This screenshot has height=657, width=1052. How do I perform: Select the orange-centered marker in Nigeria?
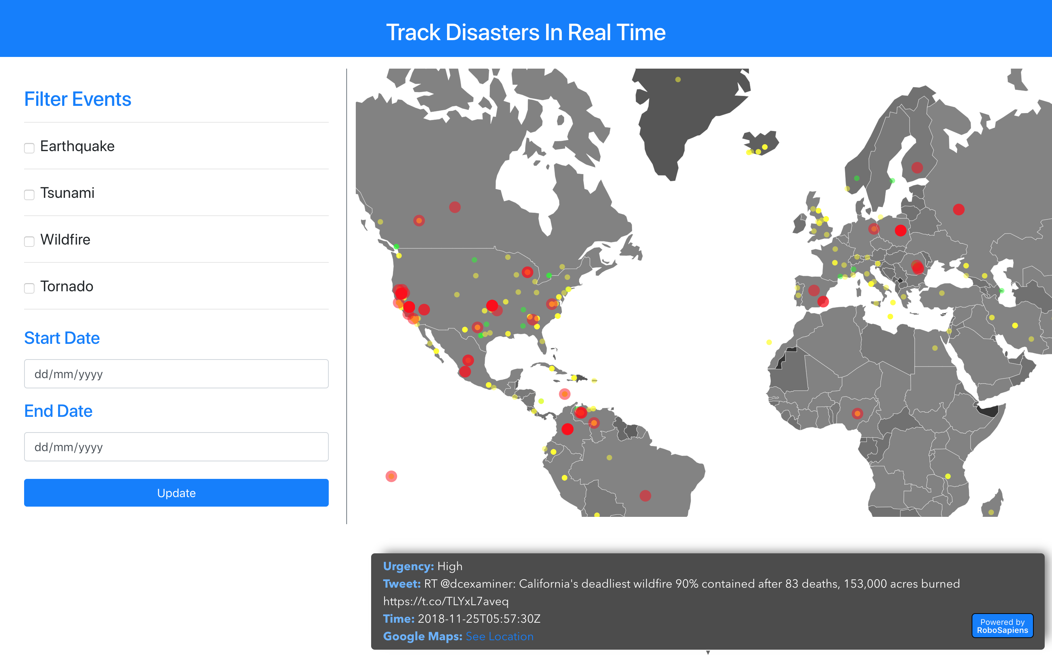[x=857, y=413]
